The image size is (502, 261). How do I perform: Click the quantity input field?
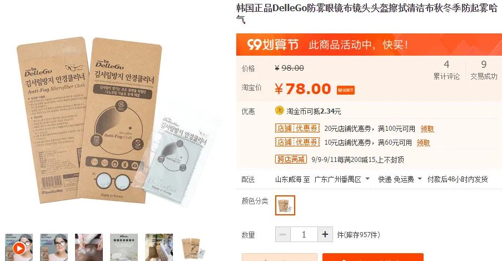point(304,234)
